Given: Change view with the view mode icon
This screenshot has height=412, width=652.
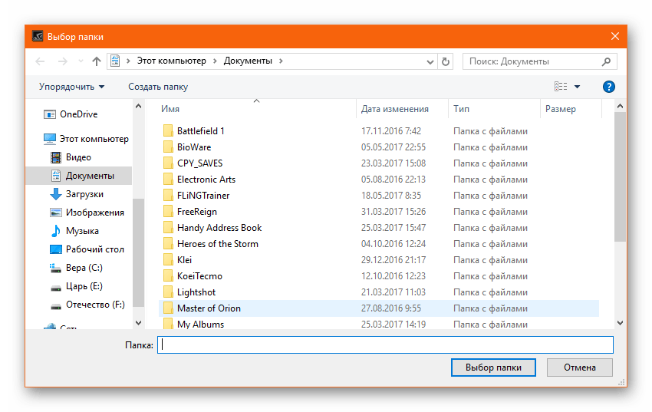Looking at the screenshot, I should point(561,87).
